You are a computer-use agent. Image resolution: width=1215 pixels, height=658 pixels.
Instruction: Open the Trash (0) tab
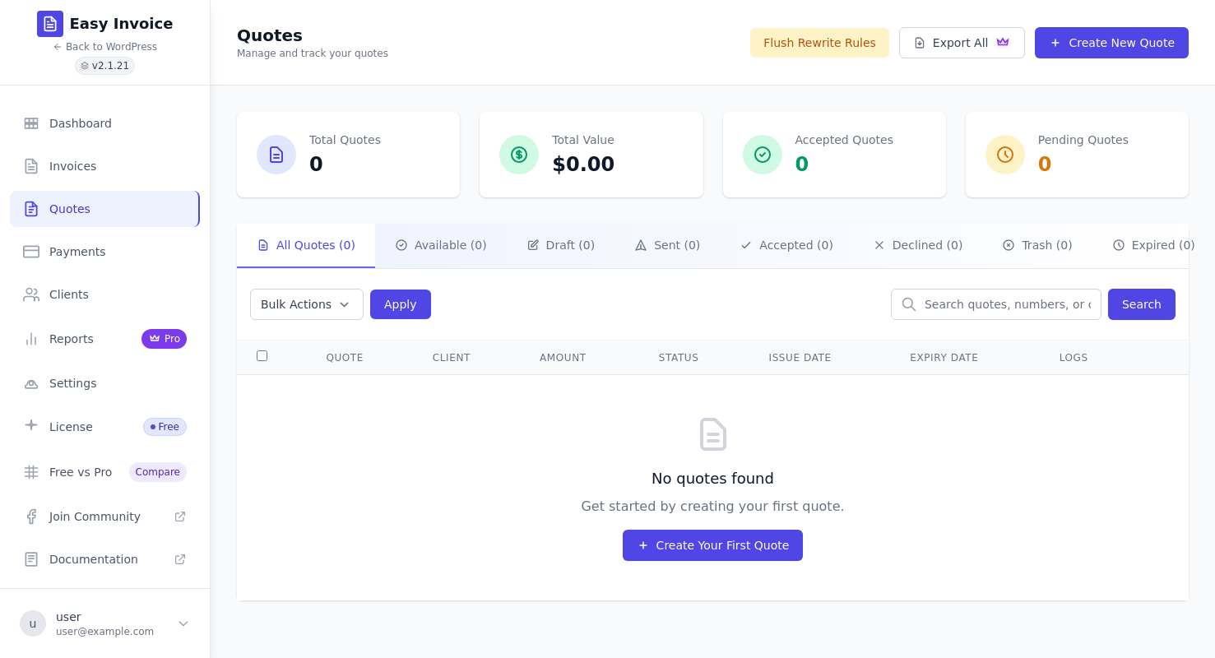pos(1037,245)
